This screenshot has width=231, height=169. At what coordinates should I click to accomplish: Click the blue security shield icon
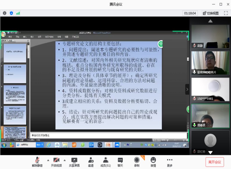pos(11,13)
